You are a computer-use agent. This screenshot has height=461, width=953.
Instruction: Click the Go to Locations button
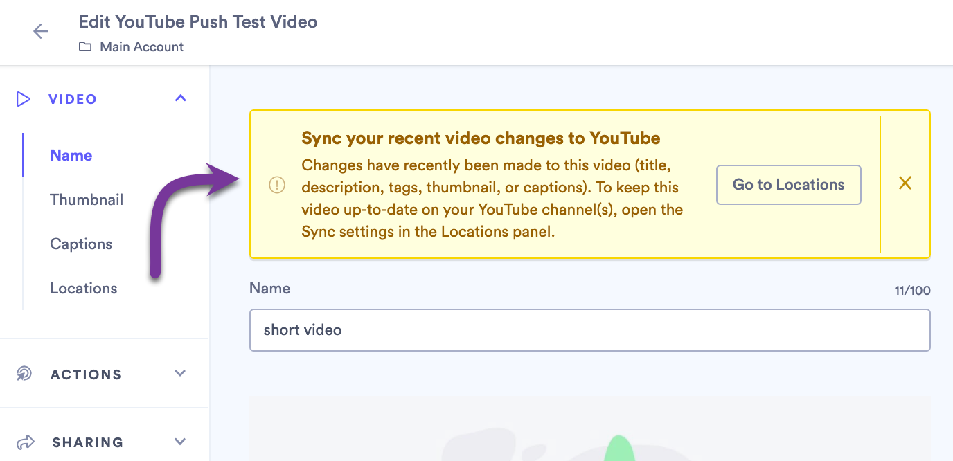point(789,185)
